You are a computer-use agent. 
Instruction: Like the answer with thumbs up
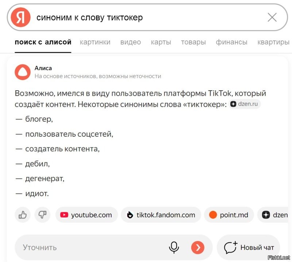(23, 215)
